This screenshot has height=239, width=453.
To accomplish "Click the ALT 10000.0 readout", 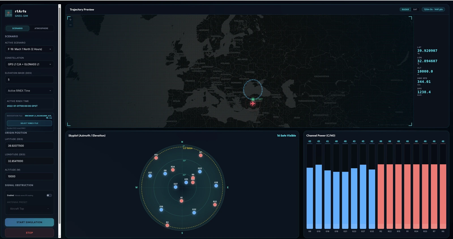I will tap(425, 71).
